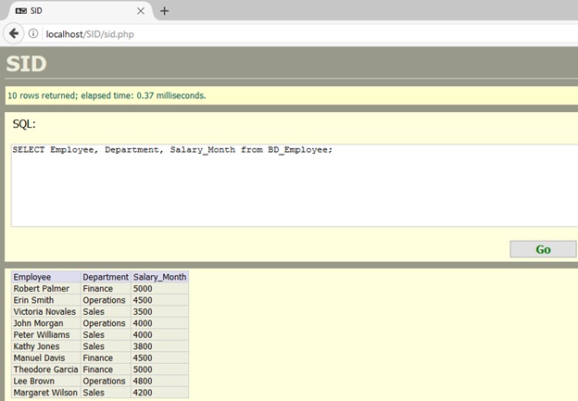Select the Robert Palmer cell
The width and height of the screenshot is (578, 401).
pyautogui.click(x=46, y=288)
